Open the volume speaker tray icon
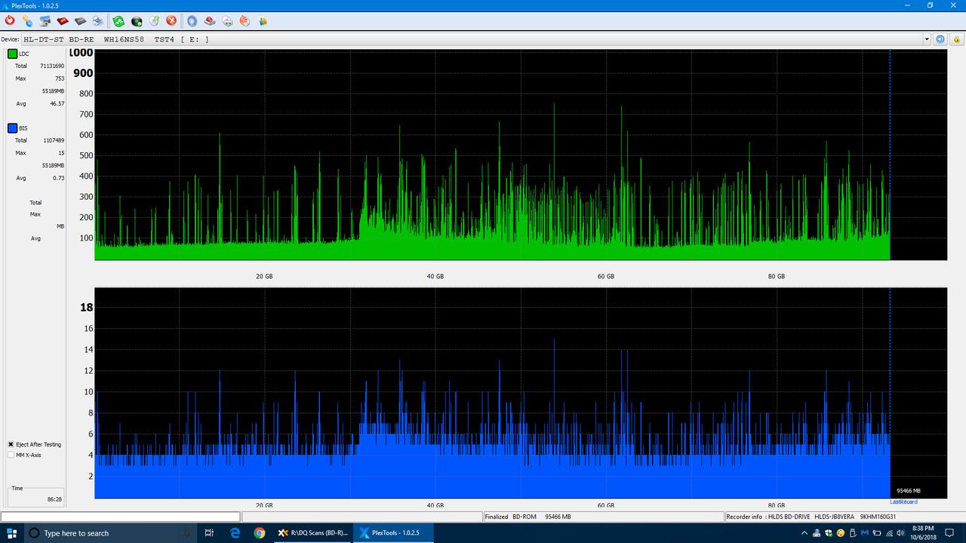The image size is (966, 543). (x=900, y=533)
